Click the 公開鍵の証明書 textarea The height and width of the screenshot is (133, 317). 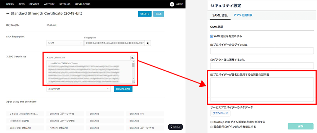click(262, 90)
